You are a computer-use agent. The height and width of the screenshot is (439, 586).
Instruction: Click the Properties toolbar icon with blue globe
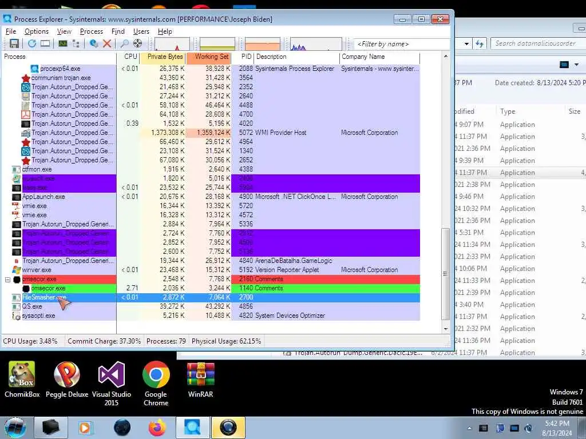[94, 43]
